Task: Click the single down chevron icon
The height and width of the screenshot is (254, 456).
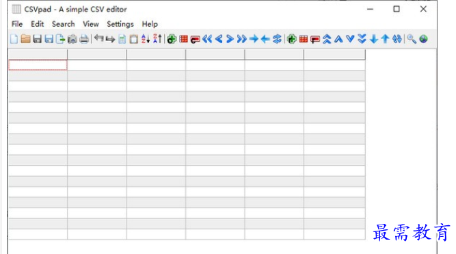Action: coord(350,39)
